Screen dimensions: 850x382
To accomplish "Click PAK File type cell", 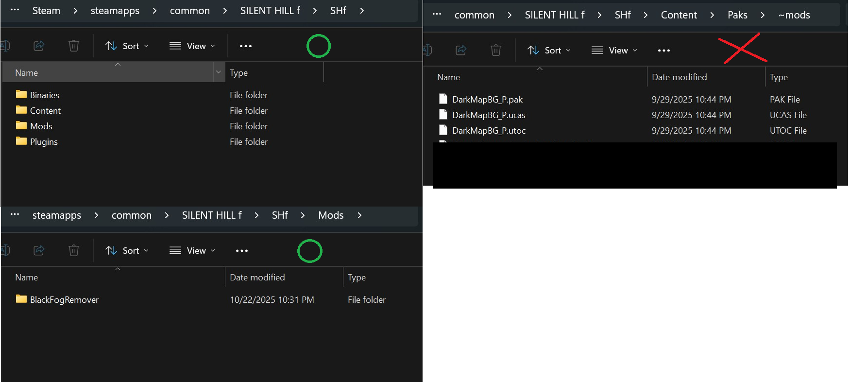I will point(784,100).
